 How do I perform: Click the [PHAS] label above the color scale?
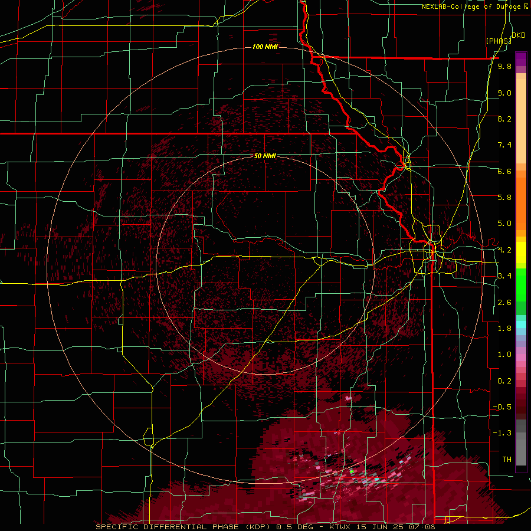click(x=499, y=41)
